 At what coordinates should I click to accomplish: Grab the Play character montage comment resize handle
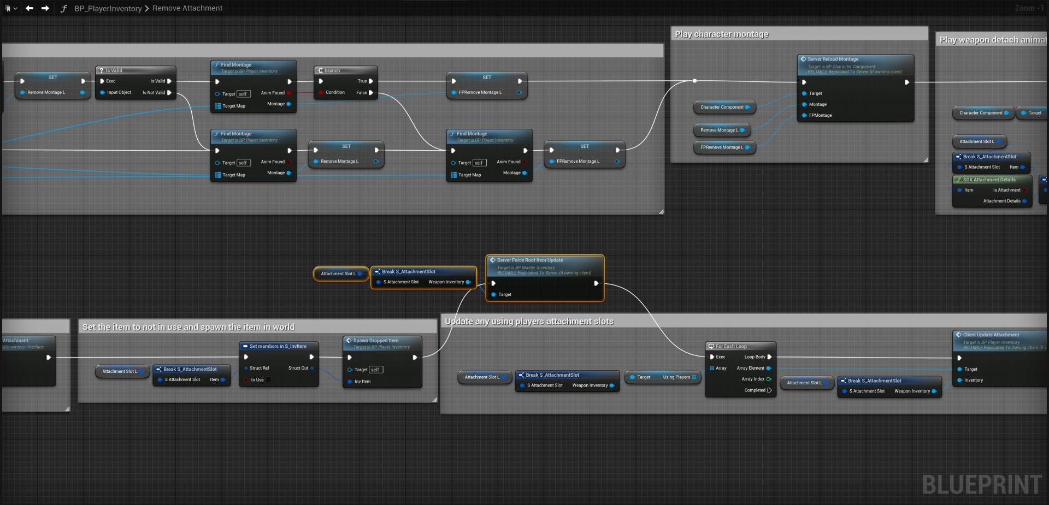(x=925, y=160)
